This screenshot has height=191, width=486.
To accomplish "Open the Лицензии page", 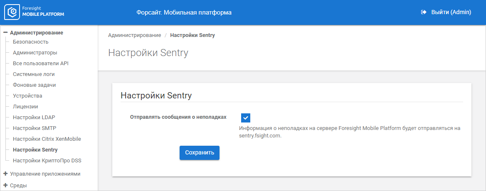I will (25, 106).
